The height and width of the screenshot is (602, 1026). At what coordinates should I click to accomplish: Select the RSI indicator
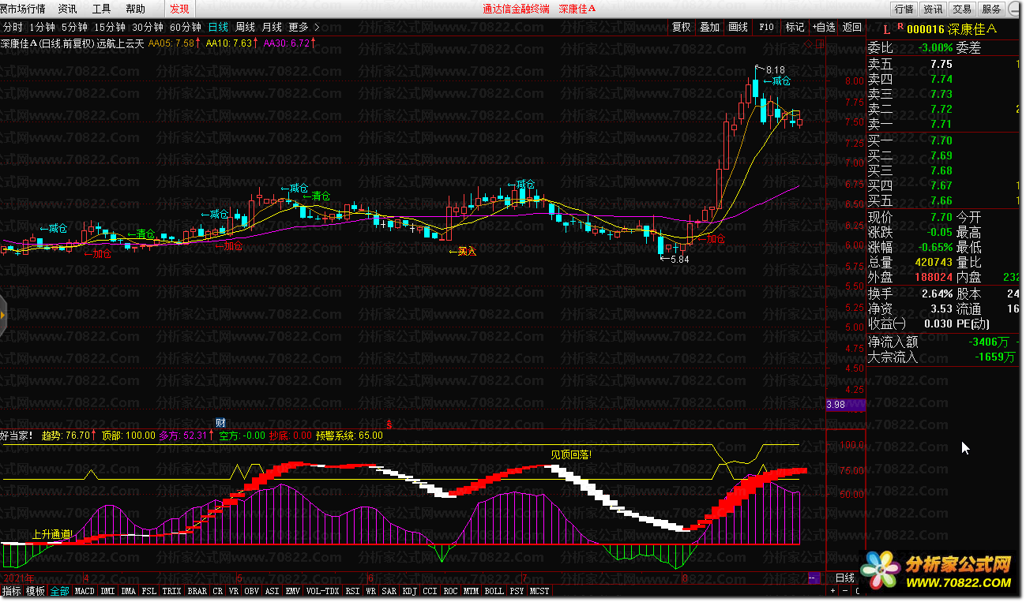click(x=351, y=591)
